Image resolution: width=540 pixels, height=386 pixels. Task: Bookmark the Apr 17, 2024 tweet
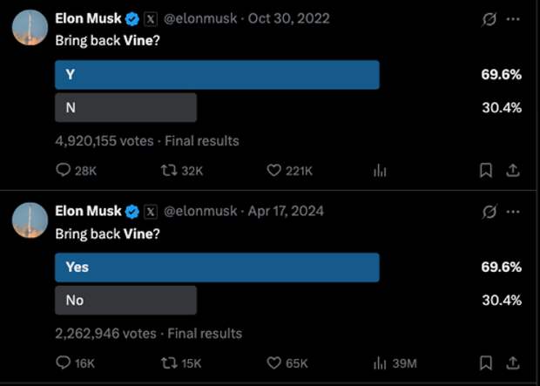coord(486,362)
